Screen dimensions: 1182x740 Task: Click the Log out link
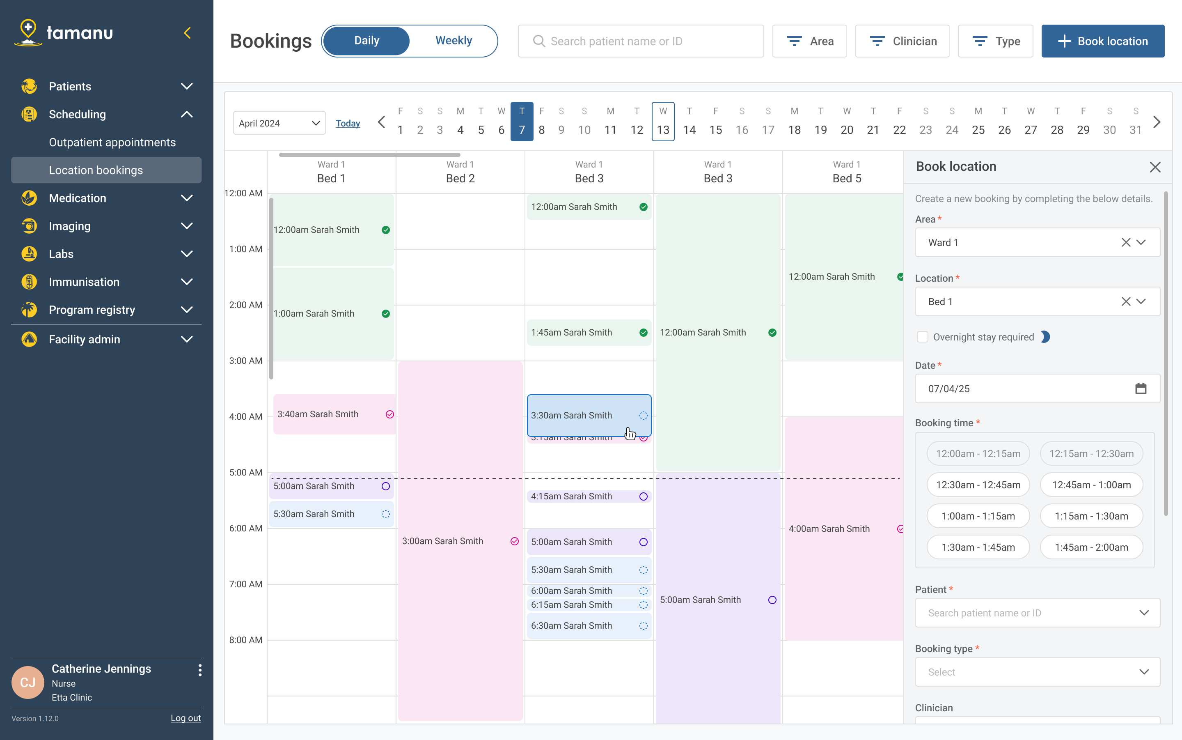(x=186, y=717)
